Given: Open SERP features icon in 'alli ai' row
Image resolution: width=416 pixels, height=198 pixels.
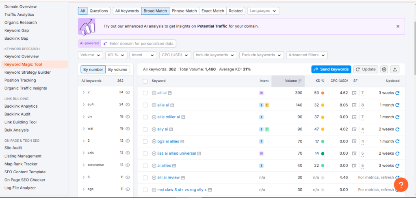Looking at the screenshot, I should [x=354, y=93].
